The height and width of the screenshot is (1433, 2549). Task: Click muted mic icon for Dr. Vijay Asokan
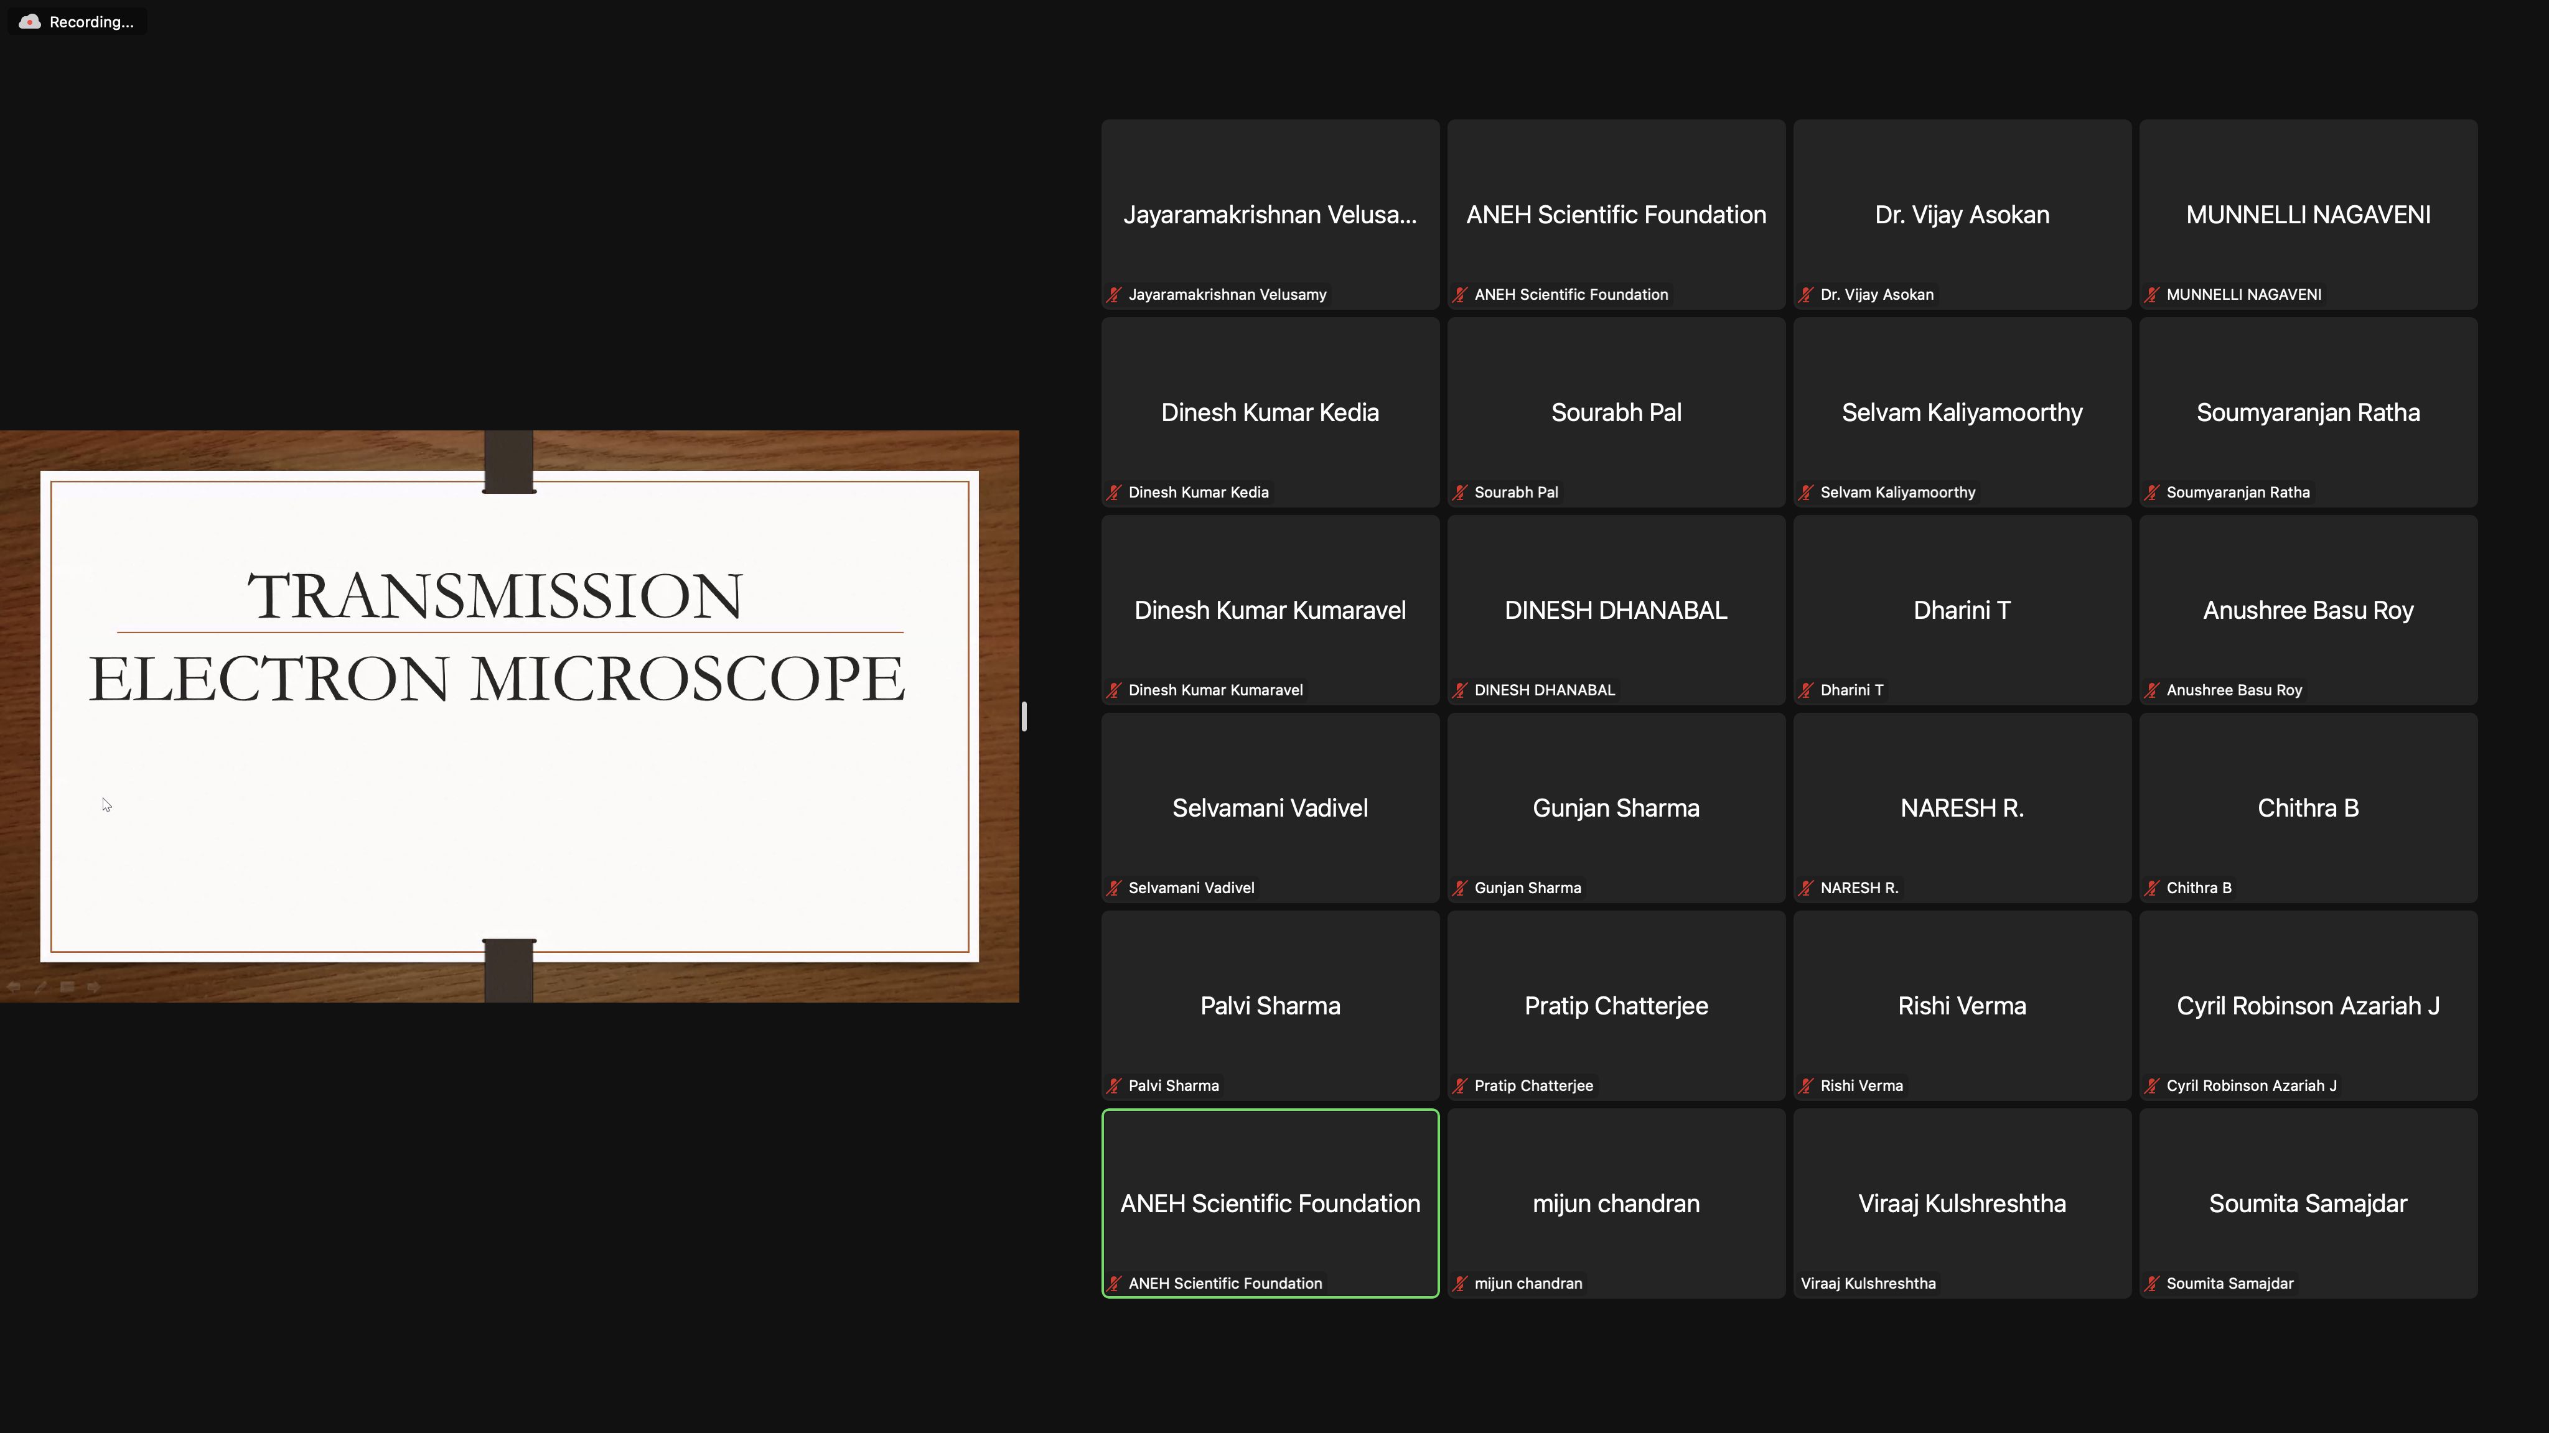(x=1806, y=295)
